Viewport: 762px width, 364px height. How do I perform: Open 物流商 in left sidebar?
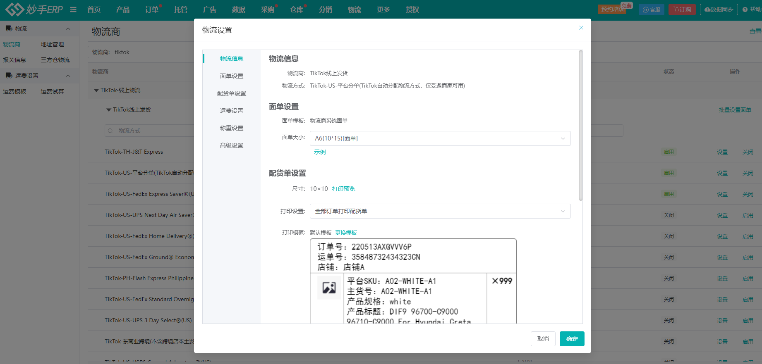coord(12,44)
